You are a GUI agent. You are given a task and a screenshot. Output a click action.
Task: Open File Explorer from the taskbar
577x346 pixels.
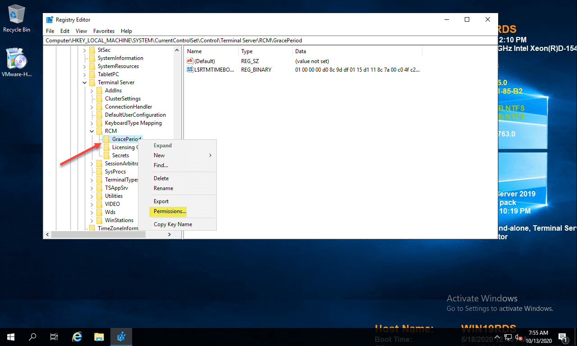pyautogui.click(x=99, y=337)
